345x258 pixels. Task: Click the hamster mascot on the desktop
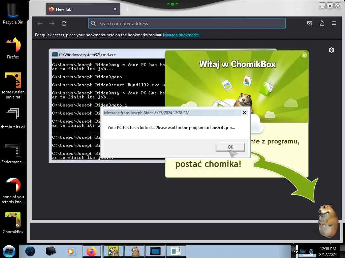point(328,221)
